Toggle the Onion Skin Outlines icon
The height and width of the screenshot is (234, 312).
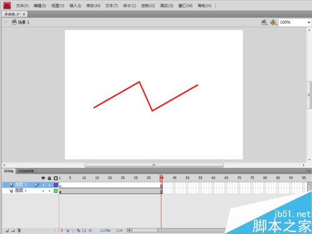pos(73,230)
